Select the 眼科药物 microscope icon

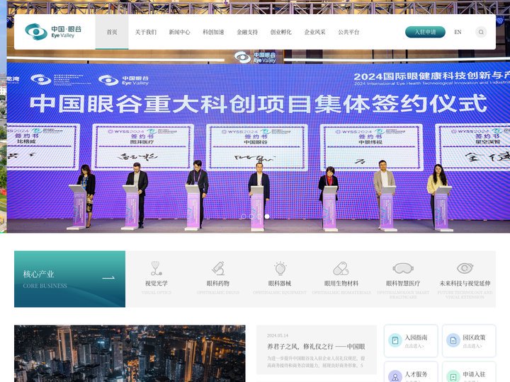pyautogui.click(x=218, y=268)
